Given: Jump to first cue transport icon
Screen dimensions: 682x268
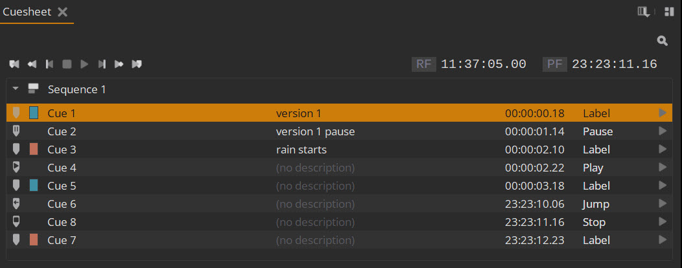Looking at the screenshot, I should click(x=14, y=64).
